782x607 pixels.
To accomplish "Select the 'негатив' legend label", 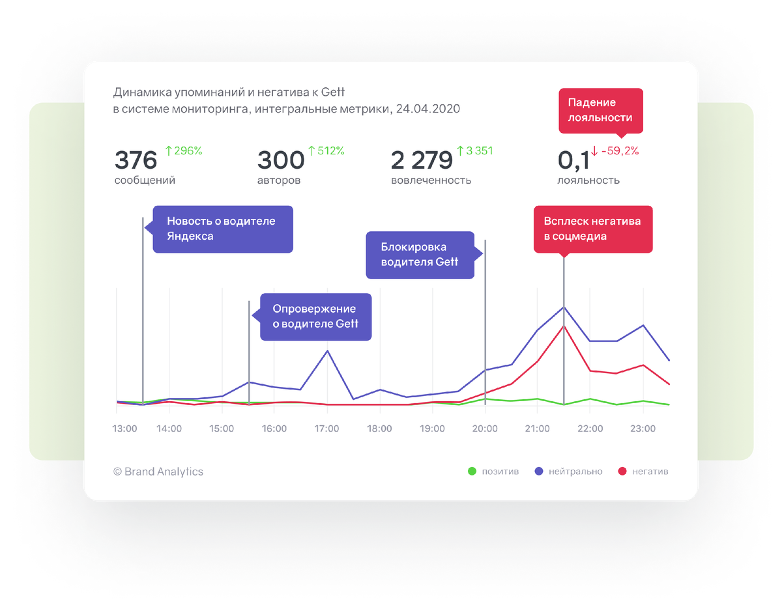I will (x=650, y=472).
